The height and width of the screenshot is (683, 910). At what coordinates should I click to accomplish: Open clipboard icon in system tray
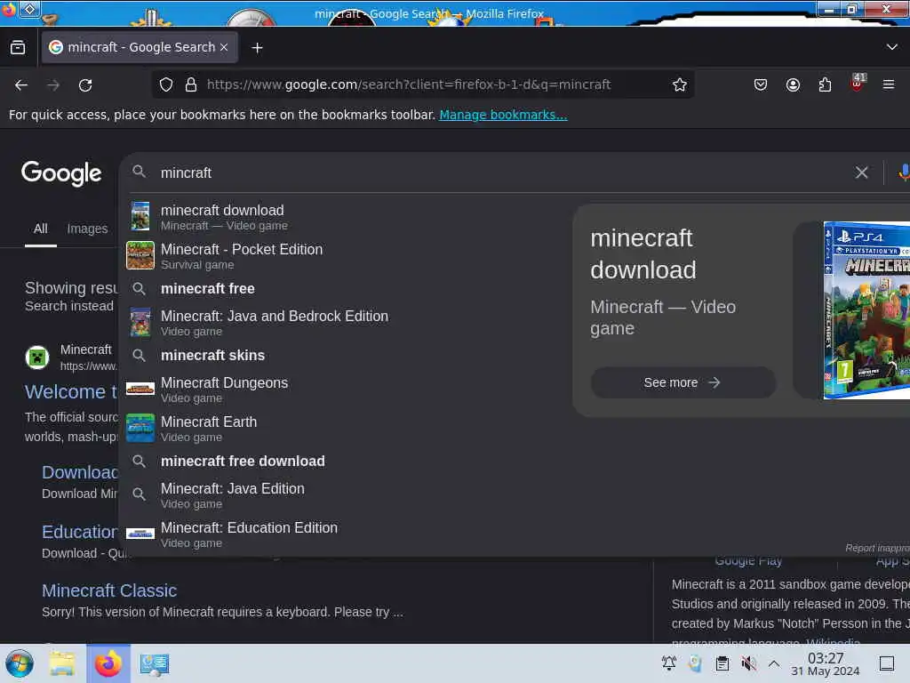pyautogui.click(x=722, y=663)
